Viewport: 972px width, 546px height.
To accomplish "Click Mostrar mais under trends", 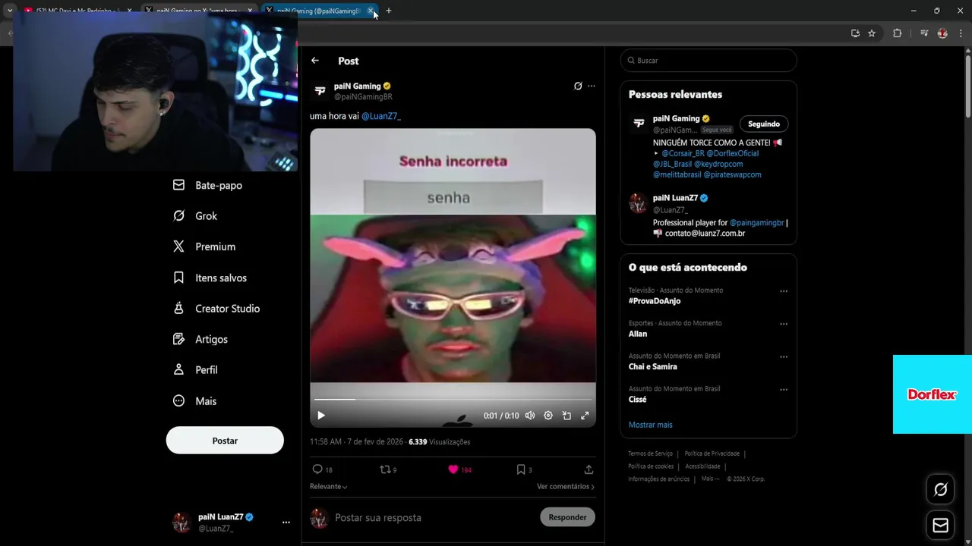I will [x=651, y=425].
